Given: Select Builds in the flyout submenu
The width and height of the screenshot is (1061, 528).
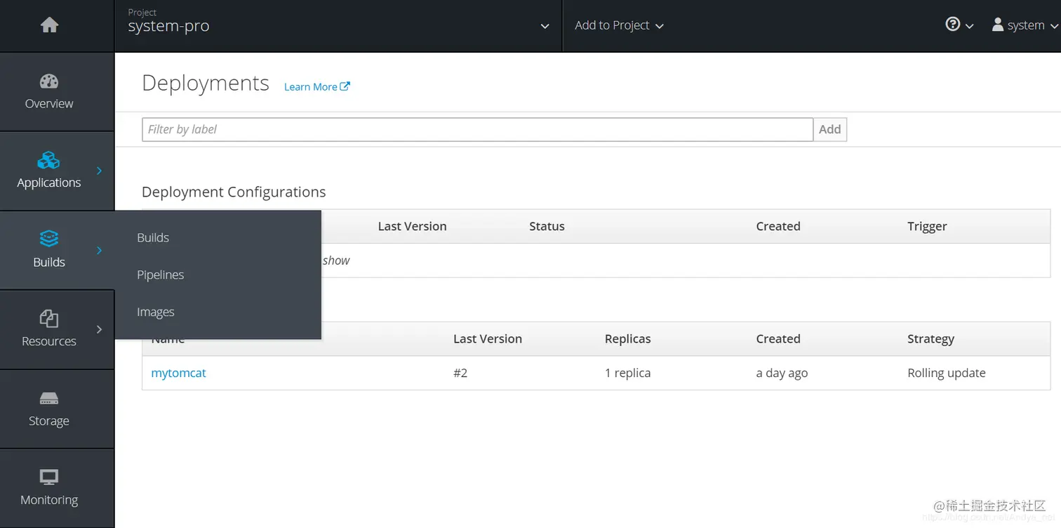Looking at the screenshot, I should pos(152,237).
